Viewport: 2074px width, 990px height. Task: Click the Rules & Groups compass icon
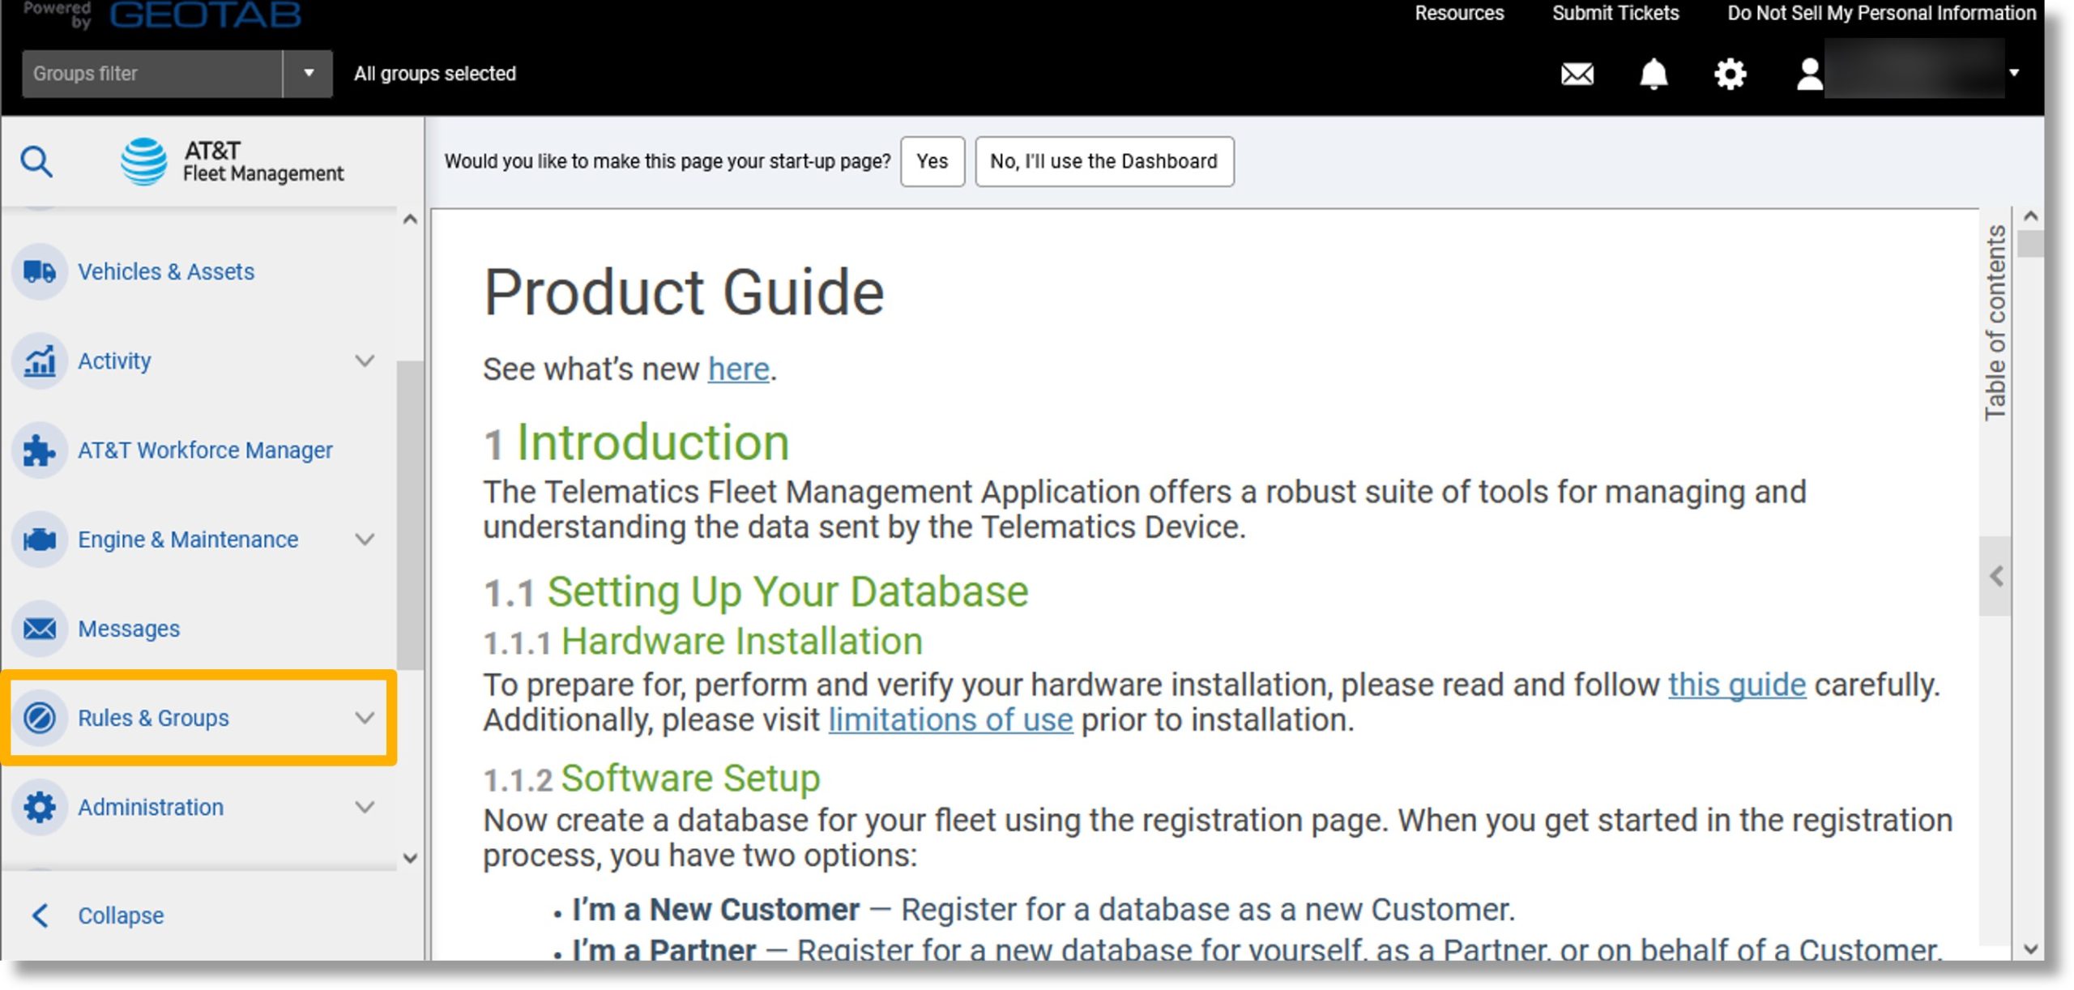click(40, 716)
